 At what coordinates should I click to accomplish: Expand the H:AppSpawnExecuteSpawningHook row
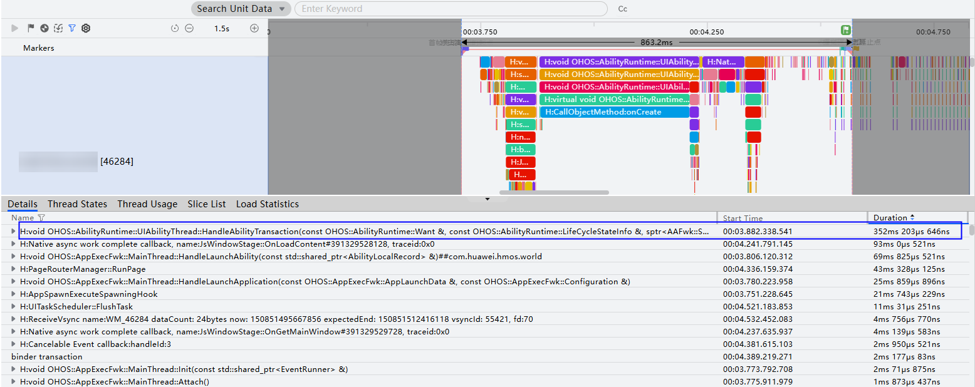[x=14, y=294]
